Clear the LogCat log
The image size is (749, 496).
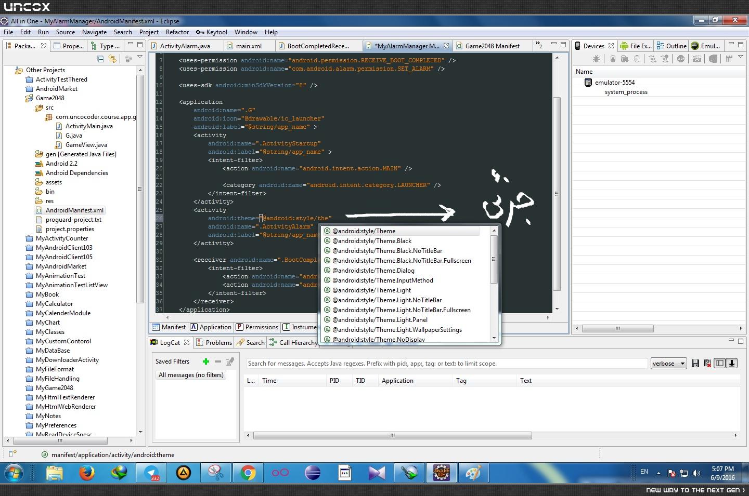[x=707, y=364]
